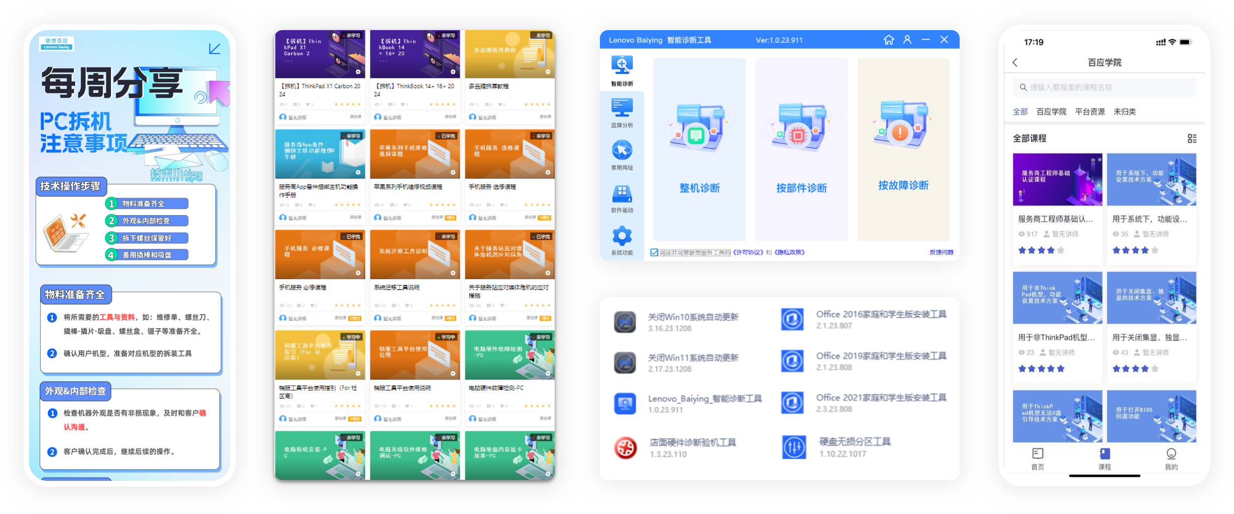
Task: Minimize the Lenovo Baiying diagnostic window
Action: (x=926, y=40)
